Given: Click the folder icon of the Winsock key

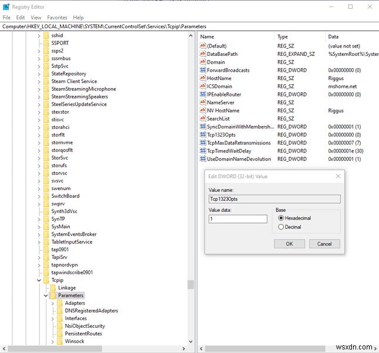Looking at the screenshot, I should click(60, 341).
